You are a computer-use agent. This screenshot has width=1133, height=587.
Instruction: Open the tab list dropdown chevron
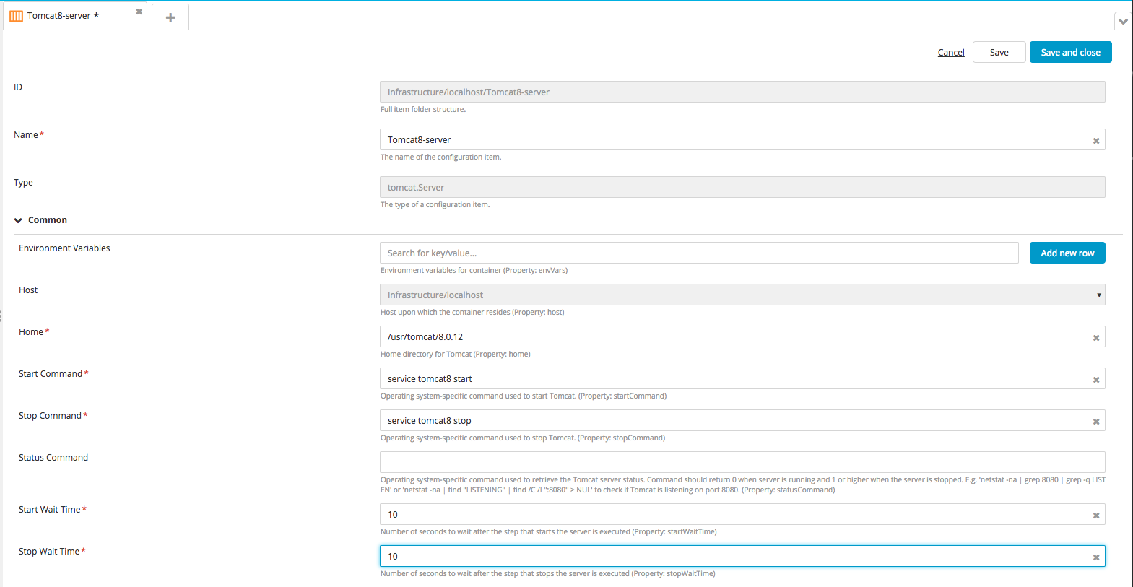(x=1123, y=21)
